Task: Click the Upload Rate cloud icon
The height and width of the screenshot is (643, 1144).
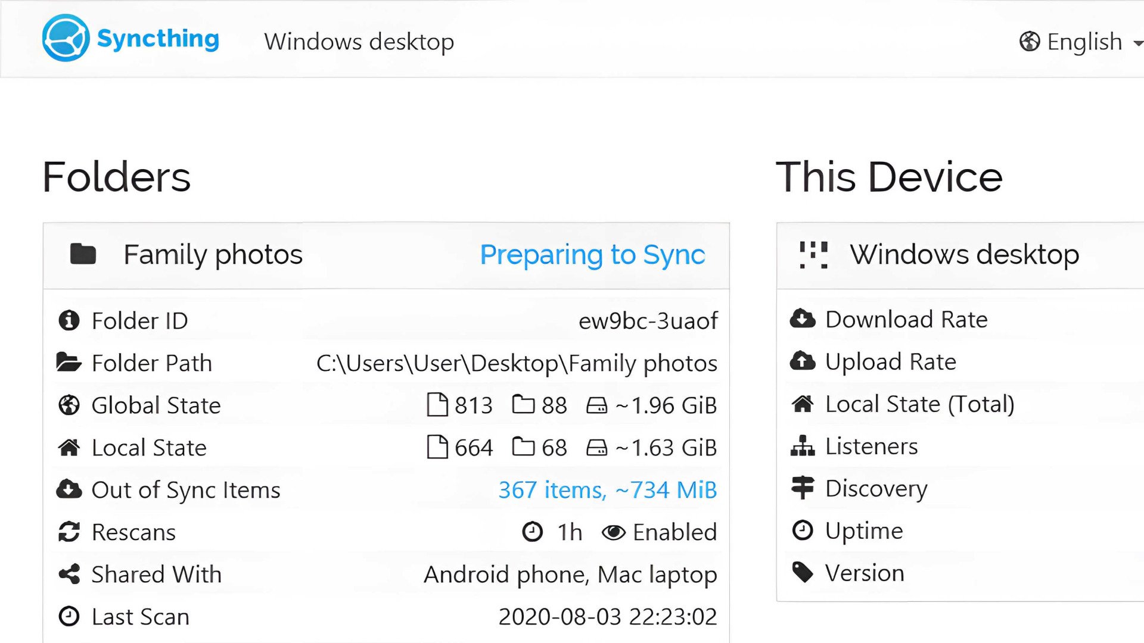Action: (803, 361)
